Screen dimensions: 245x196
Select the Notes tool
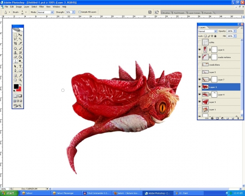click(16, 76)
